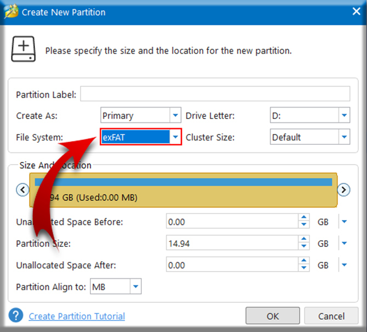
Task: Click the Cancel button
Action: pos(331,316)
